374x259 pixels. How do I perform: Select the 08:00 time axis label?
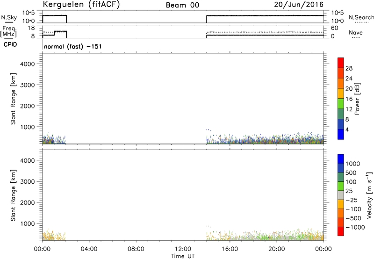136,249
